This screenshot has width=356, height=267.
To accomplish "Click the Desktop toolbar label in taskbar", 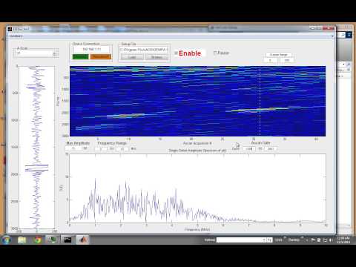I will pyautogui.click(x=294, y=240).
